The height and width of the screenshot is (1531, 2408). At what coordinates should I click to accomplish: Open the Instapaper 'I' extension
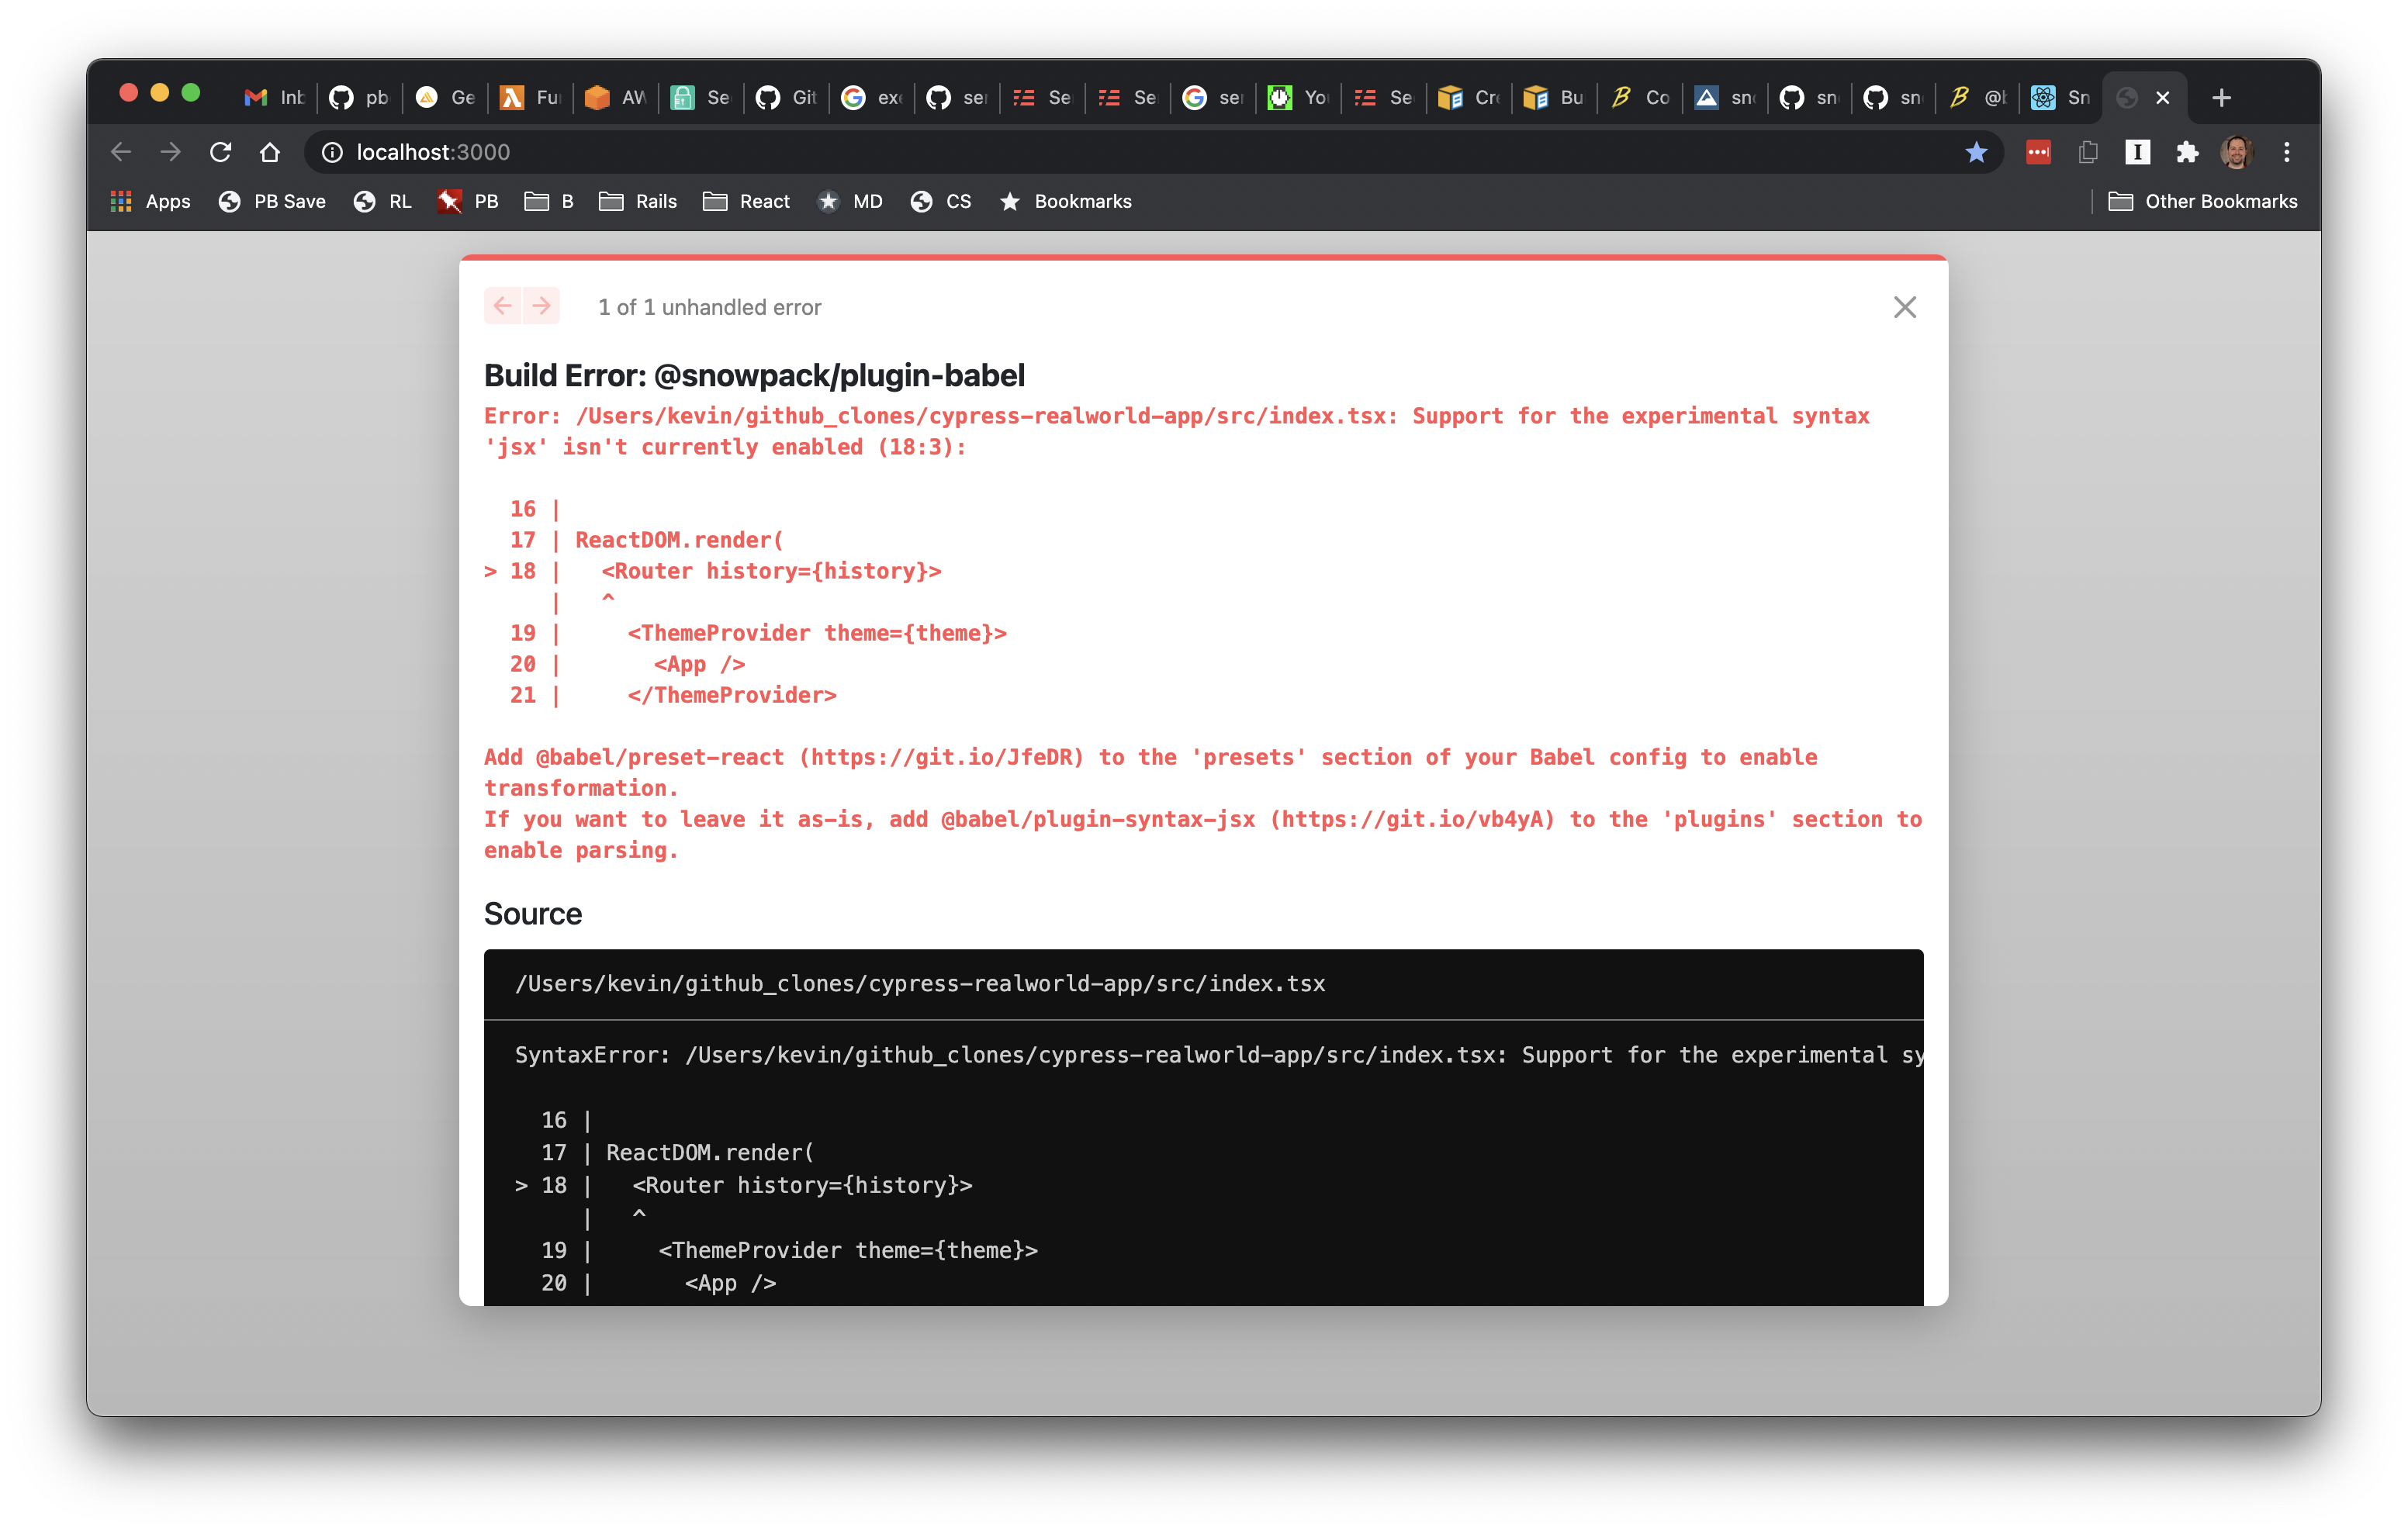(2137, 152)
